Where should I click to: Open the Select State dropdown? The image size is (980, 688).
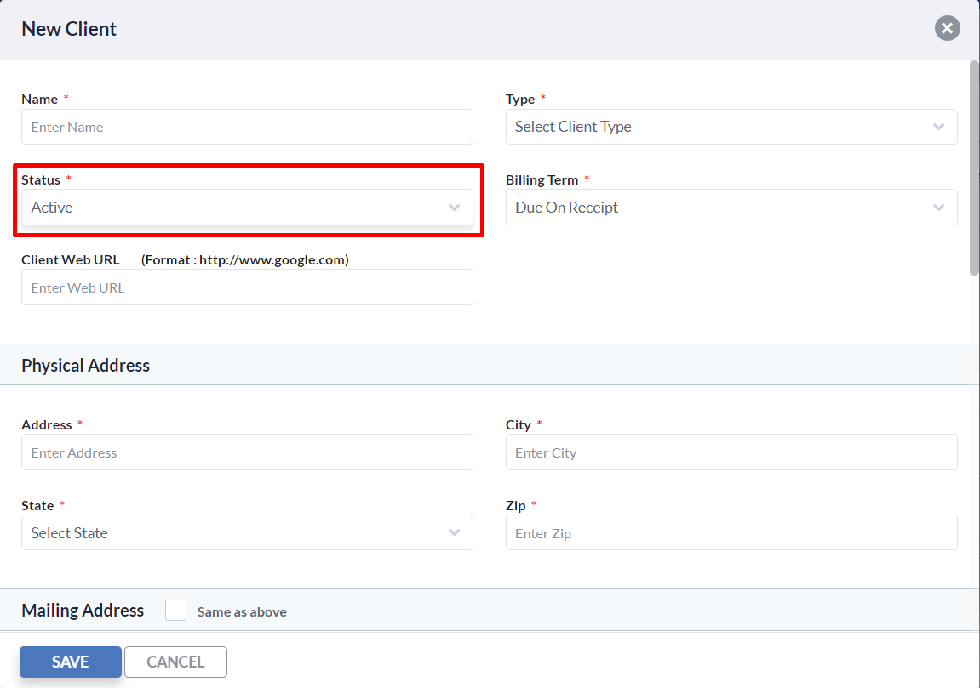pyautogui.click(x=247, y=532)
